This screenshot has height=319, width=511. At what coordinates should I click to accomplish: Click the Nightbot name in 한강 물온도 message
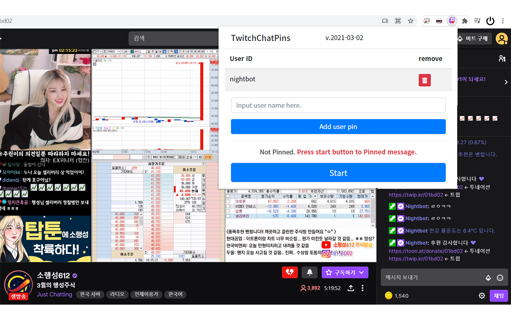tap(416, 230)
